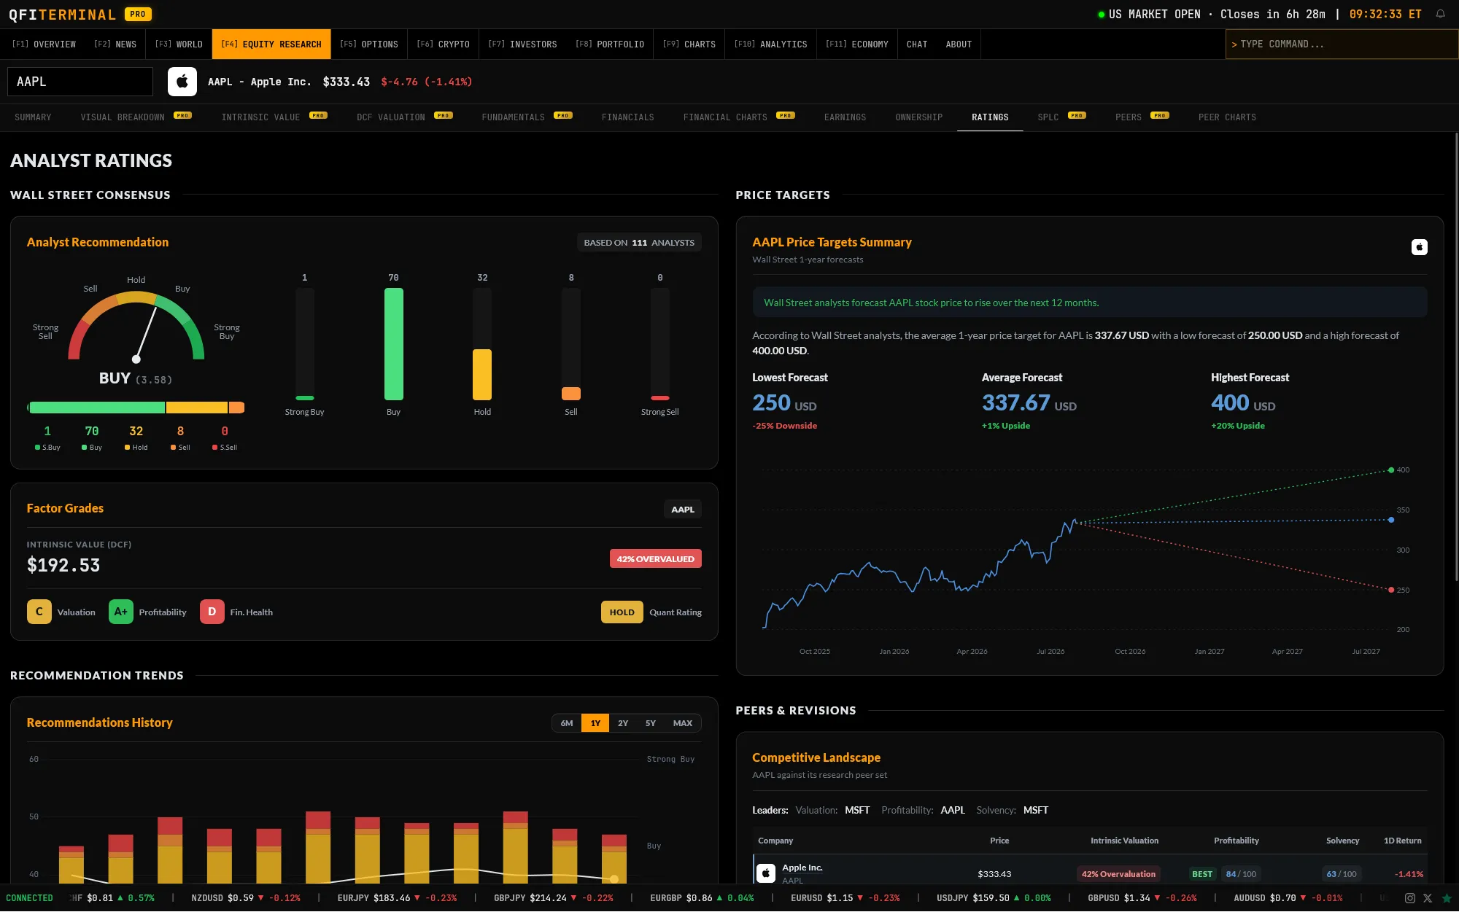Click the 400 high forecast chart point
Viewport: 1459px width, 912px height.
(1391, 470)
